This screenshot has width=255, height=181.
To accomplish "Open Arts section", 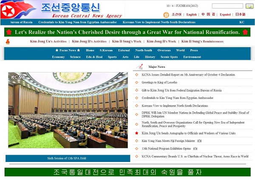I will [125, 57].
